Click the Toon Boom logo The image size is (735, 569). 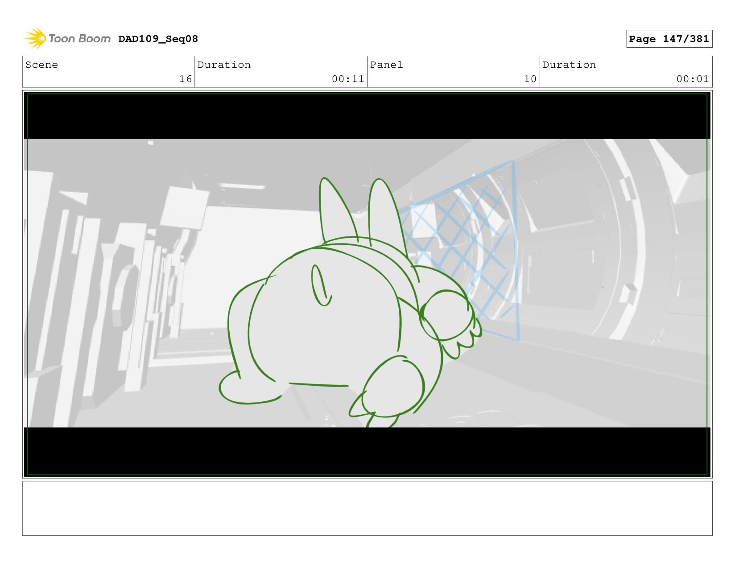click(x=67, y=39)
